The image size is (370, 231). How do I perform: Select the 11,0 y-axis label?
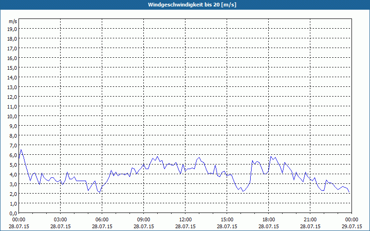(x=12, y=107)
